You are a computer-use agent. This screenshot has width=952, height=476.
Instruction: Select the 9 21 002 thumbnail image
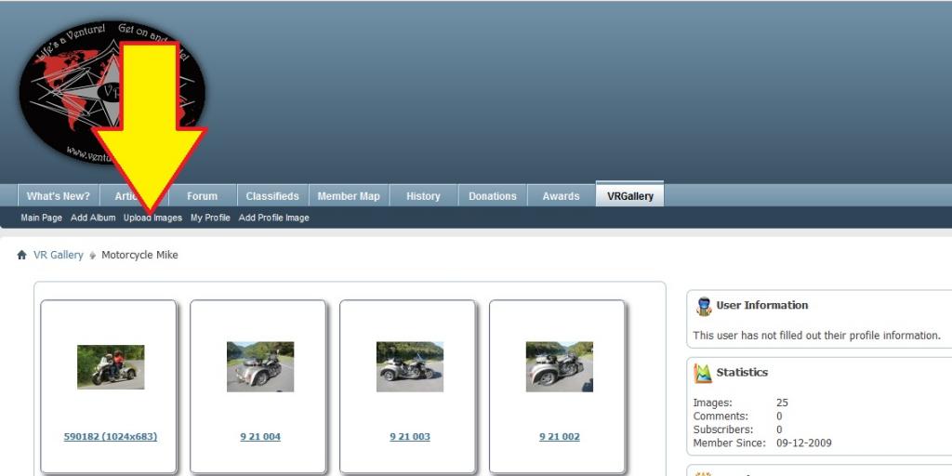point(560,366)
